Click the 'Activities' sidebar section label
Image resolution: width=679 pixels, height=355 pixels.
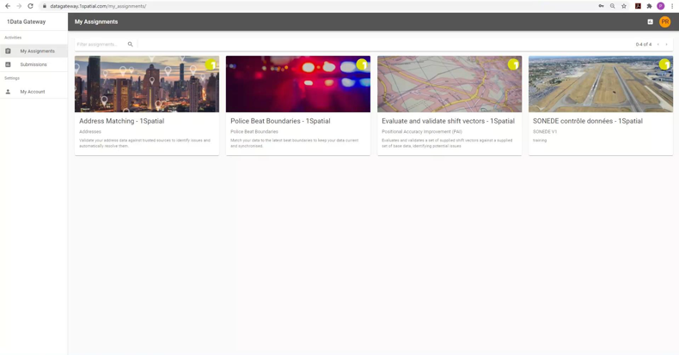point(13,38)
